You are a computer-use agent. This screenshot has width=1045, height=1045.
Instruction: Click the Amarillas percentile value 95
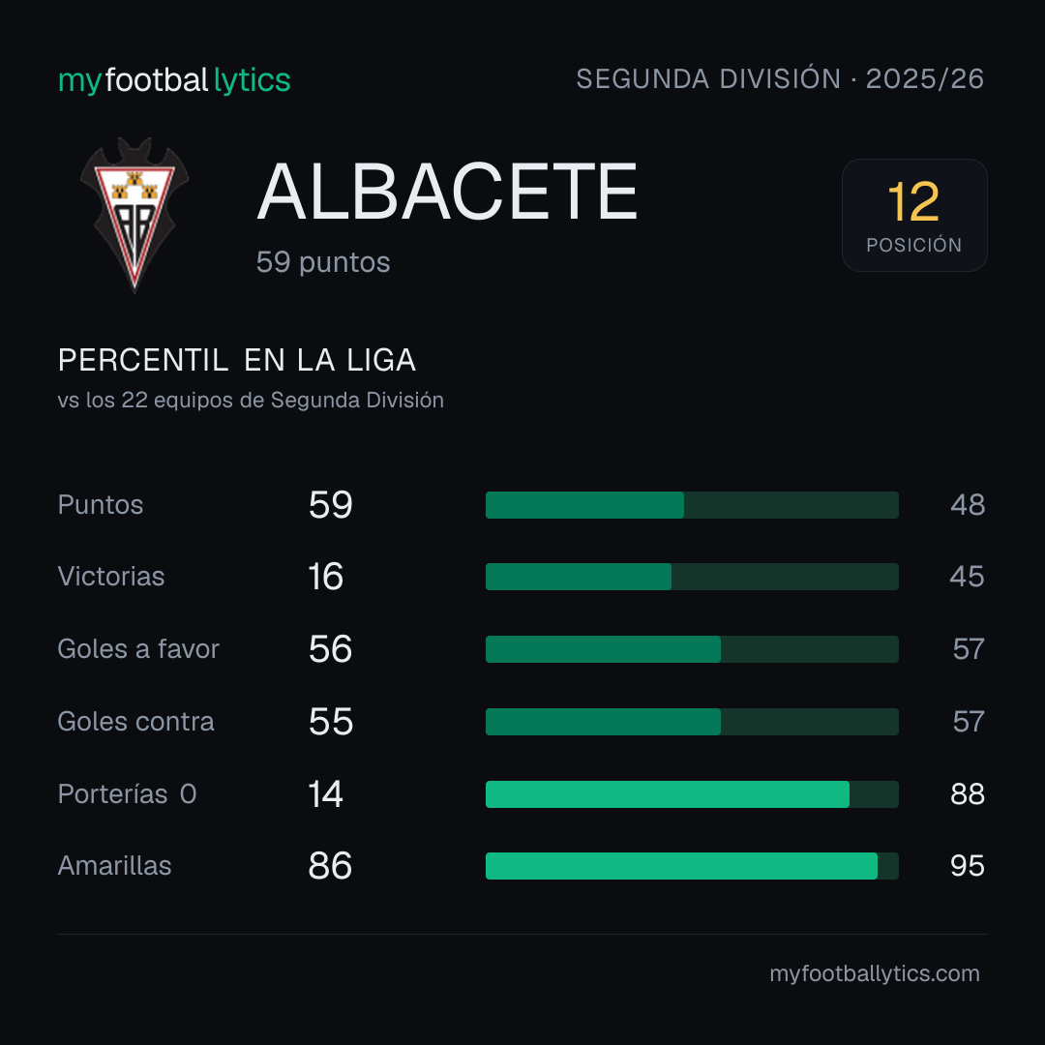(x=967, y=866)
